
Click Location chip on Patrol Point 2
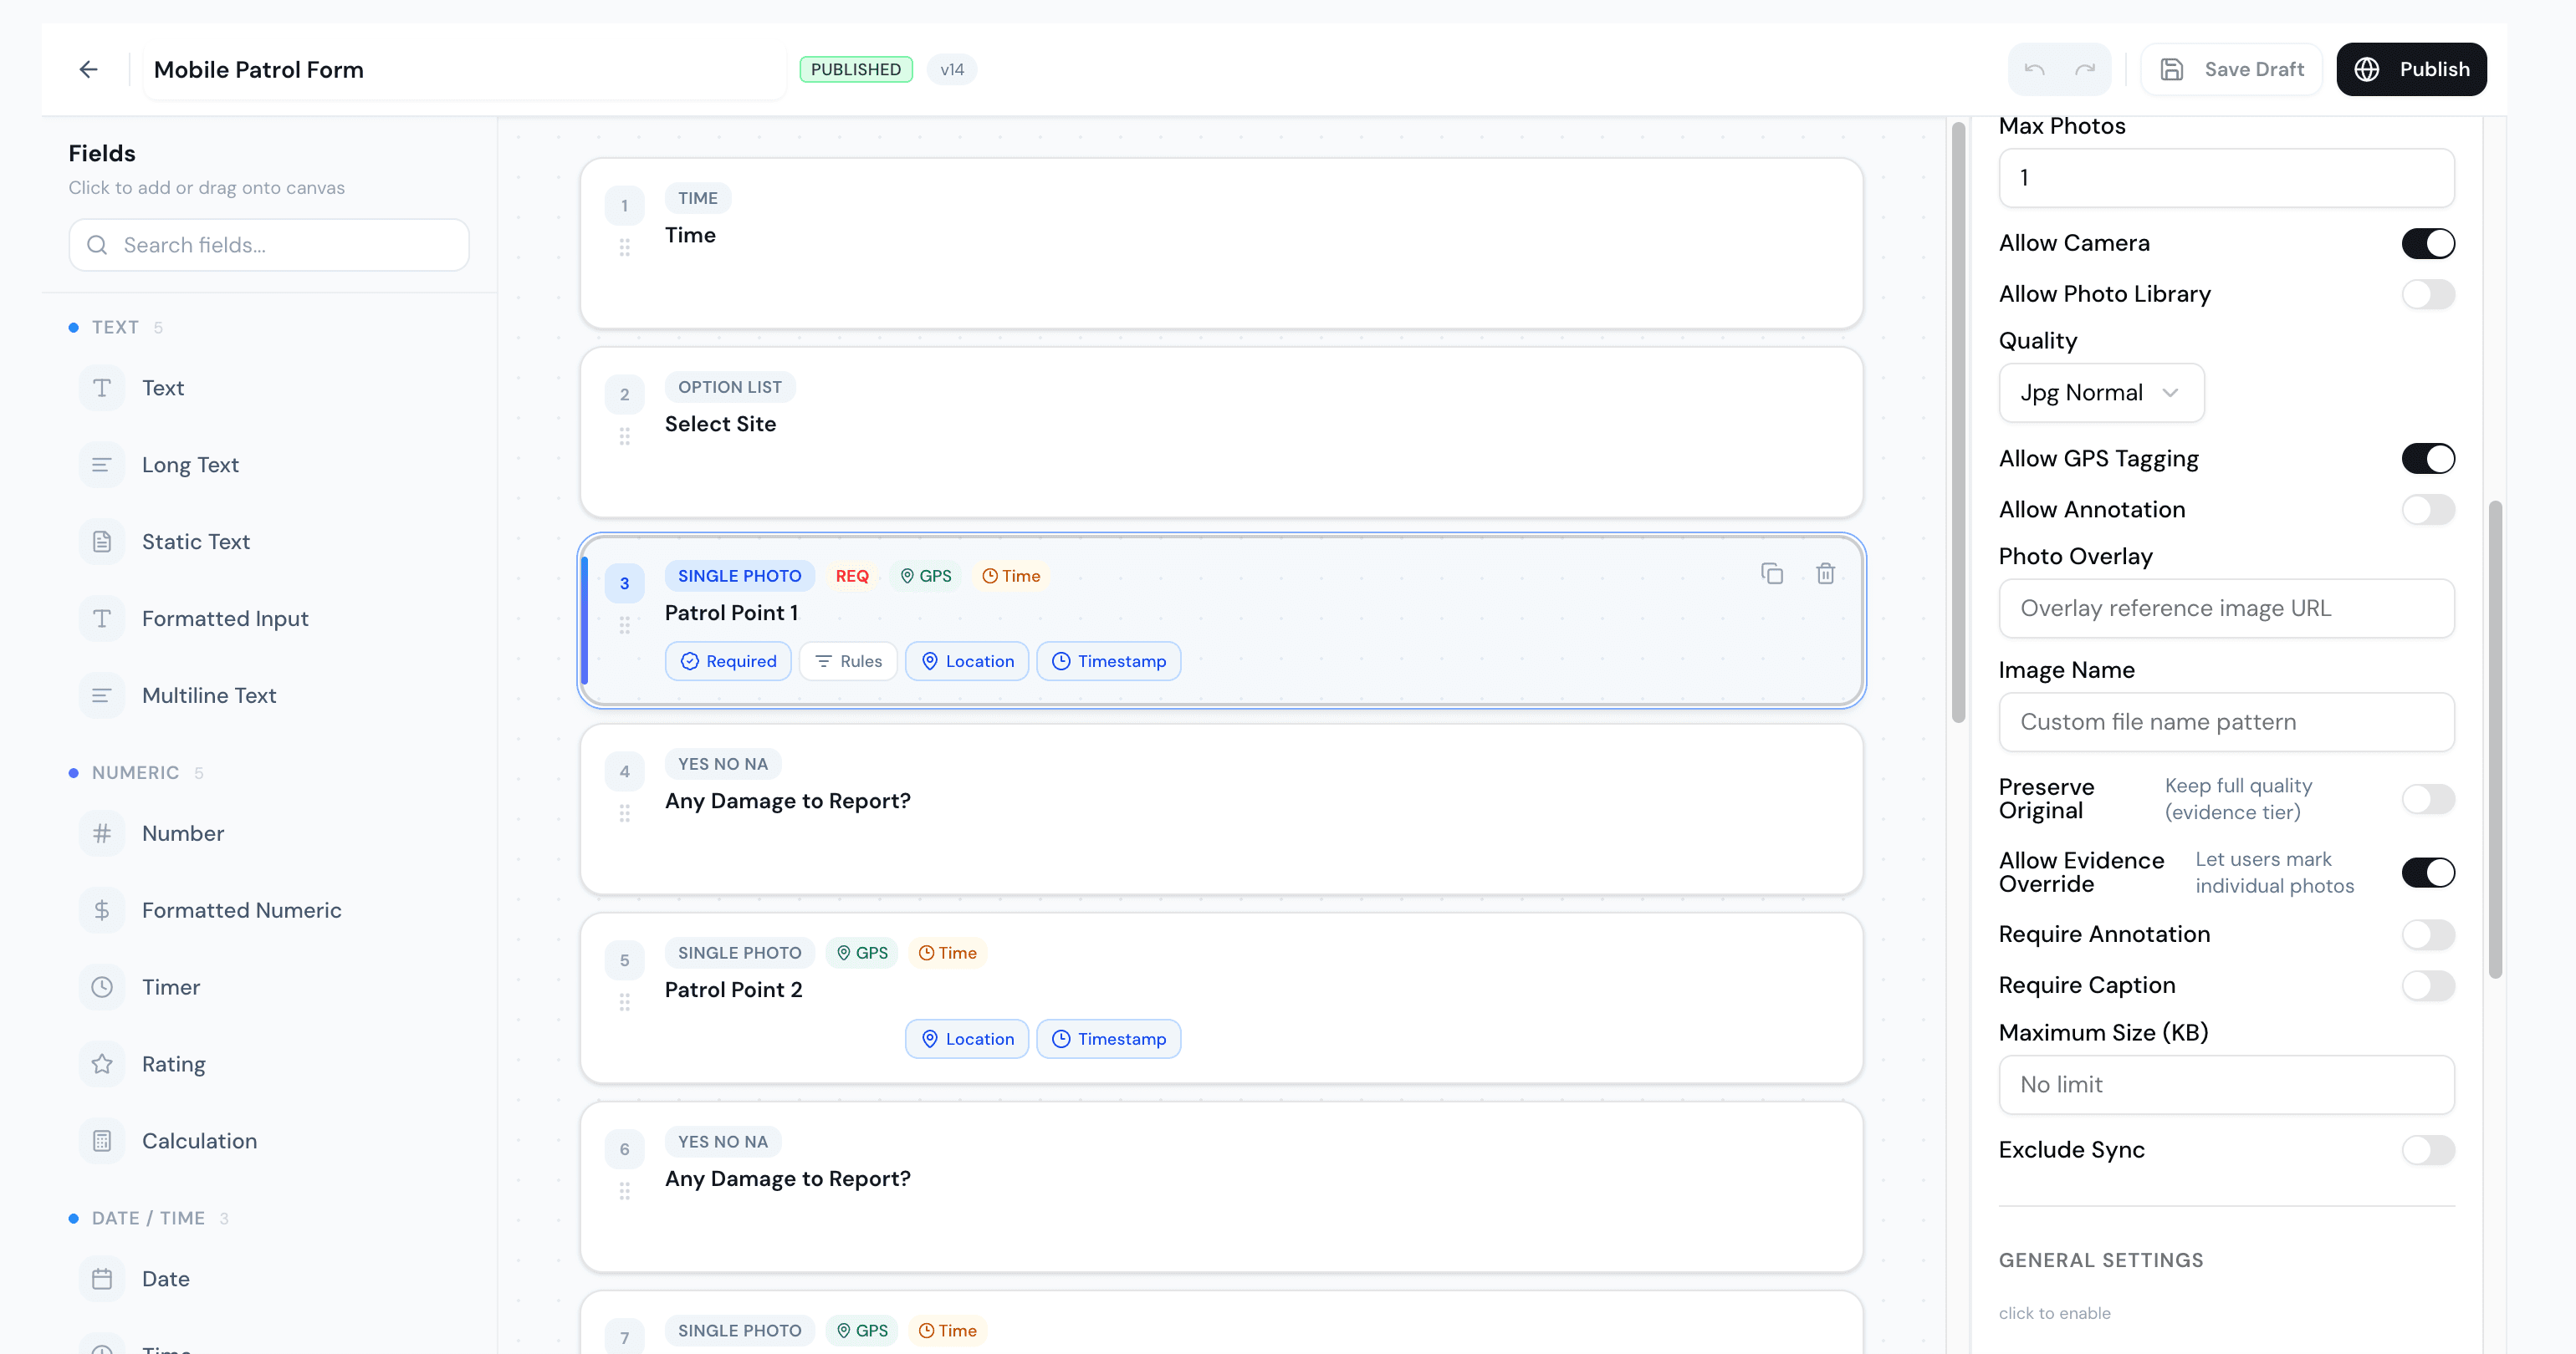click(x=967, y=1038)
